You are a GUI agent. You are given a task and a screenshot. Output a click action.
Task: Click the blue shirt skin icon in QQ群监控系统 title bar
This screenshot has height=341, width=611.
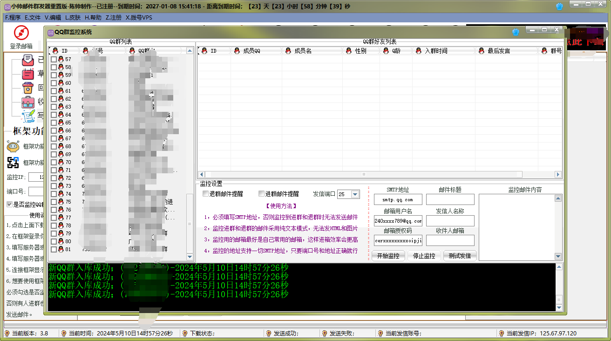(x=516, y=32)
